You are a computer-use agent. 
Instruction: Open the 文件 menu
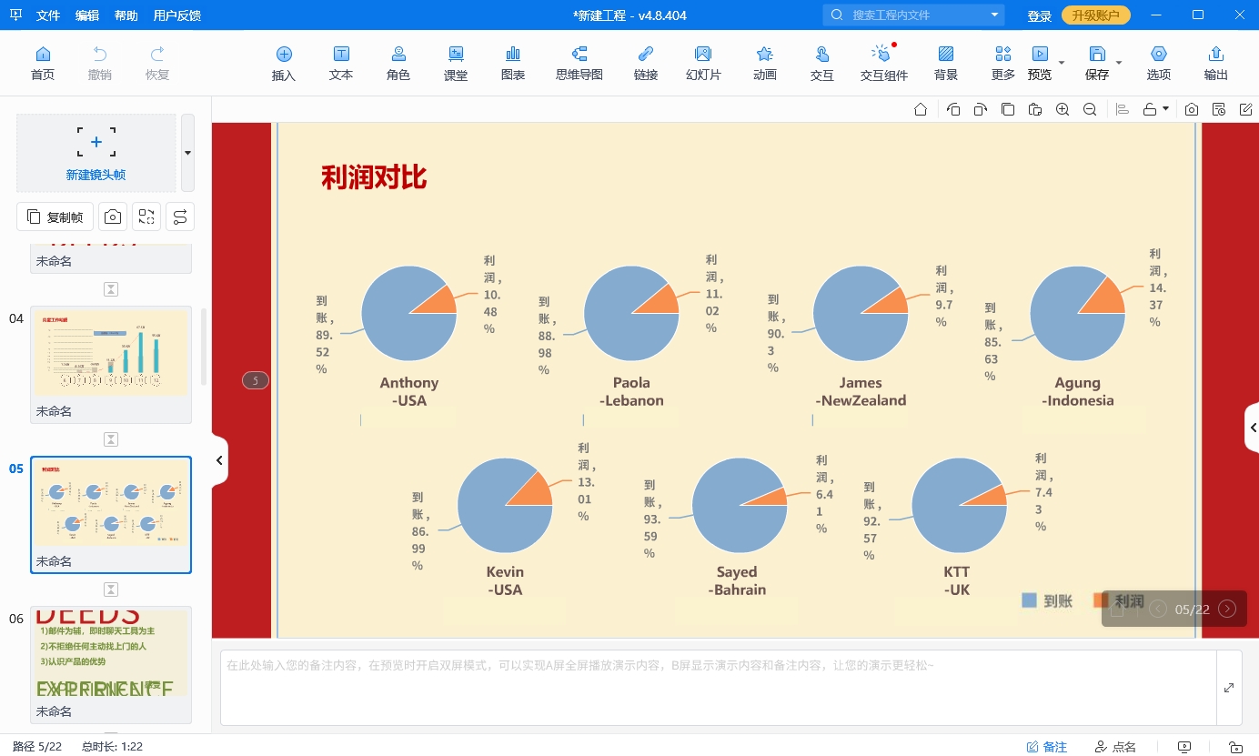(48, 15)
